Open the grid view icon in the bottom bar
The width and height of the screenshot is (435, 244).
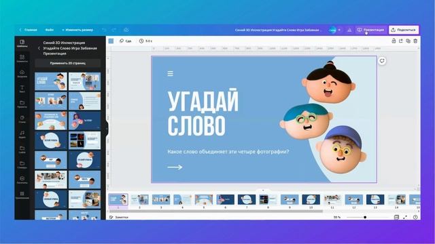396,218
